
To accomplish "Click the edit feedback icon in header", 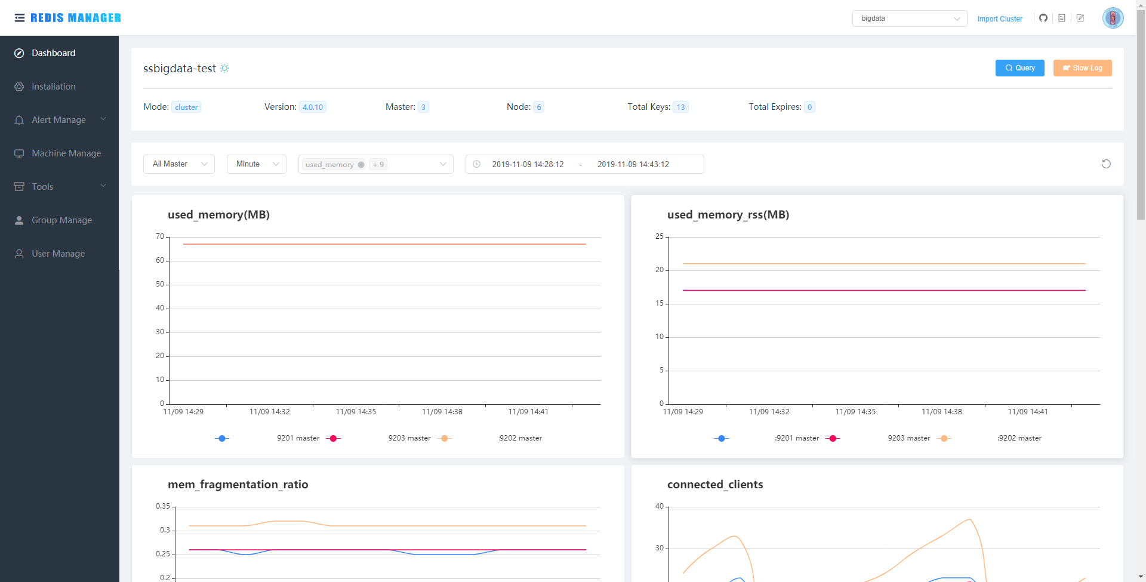I will click(1080, 18).
